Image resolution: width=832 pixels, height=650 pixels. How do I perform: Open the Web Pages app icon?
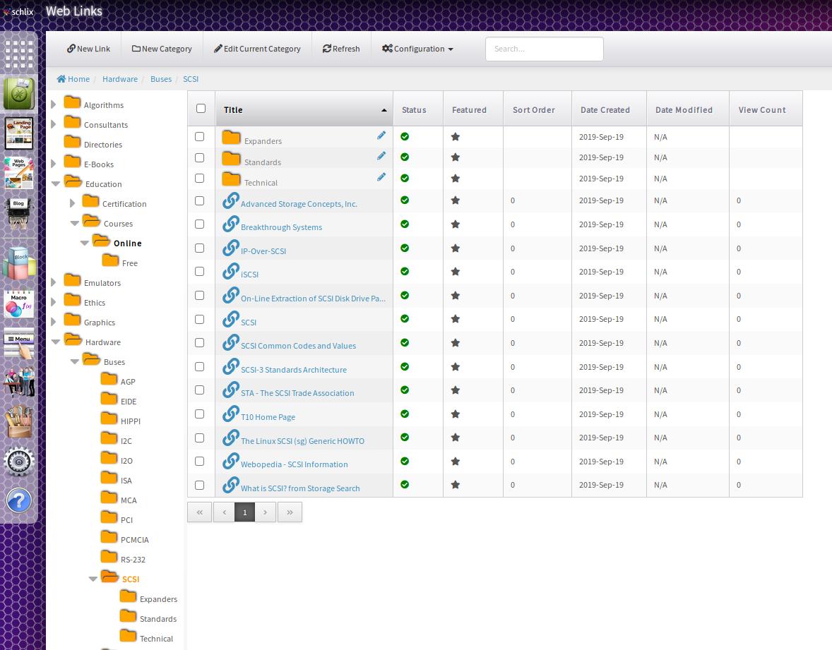pyautogui.click(x=19, y=173)
